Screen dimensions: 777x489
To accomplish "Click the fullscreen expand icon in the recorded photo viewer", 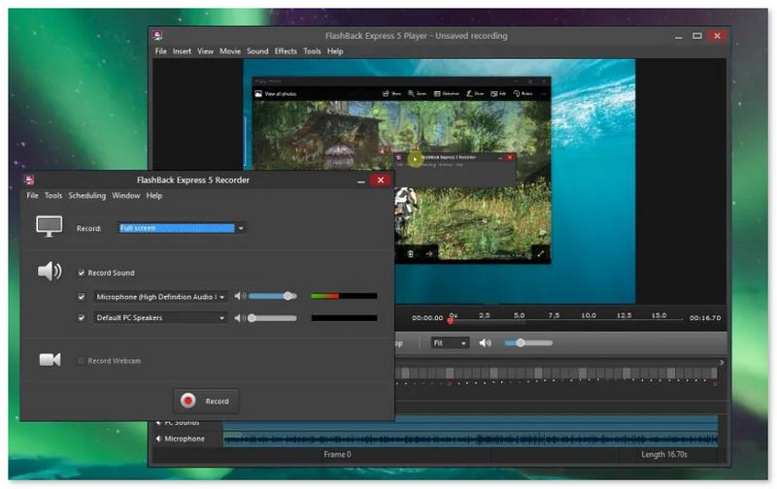I will click(541, 253).
